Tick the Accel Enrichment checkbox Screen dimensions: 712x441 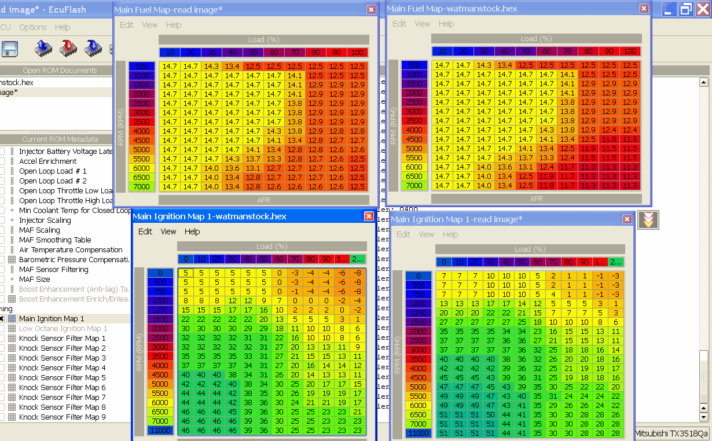(1, 161)
